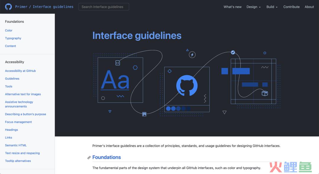Open the Interface guidelines breadcrumb link
This screenshot has width=319, height=174.
tap(53, 7)
